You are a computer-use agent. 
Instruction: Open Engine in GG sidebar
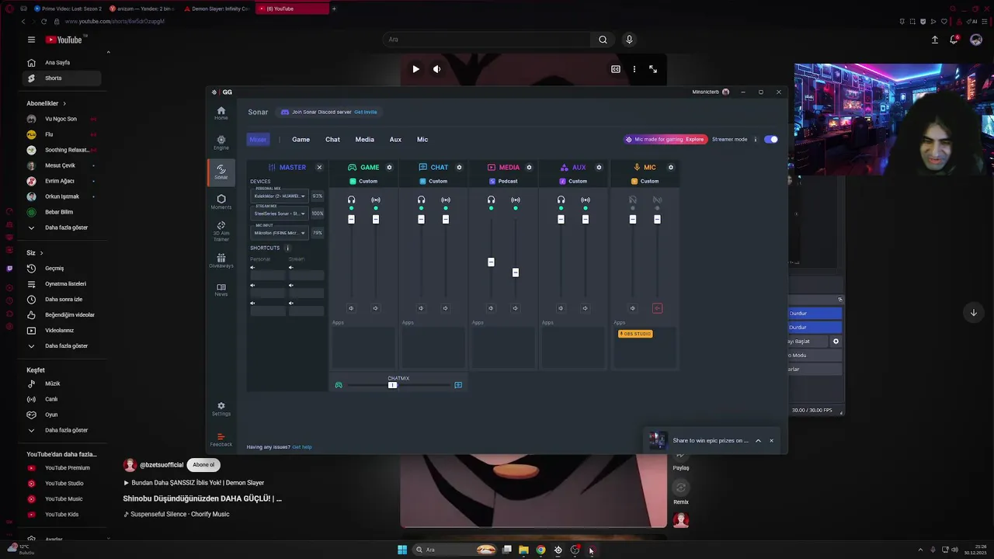(221, 143)
